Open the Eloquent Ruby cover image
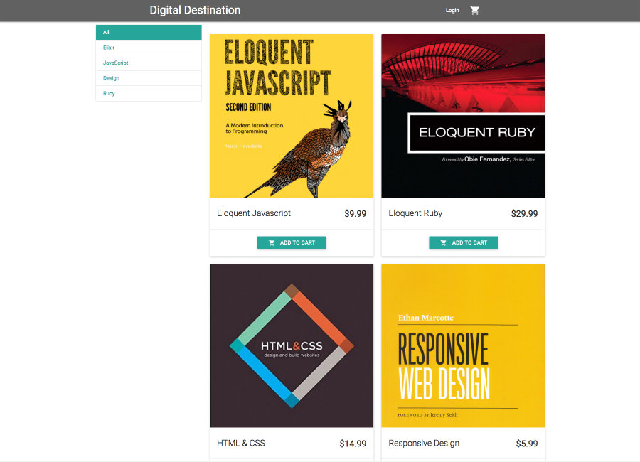This screenshot has height=462, width=640. (x=463, y=116)
